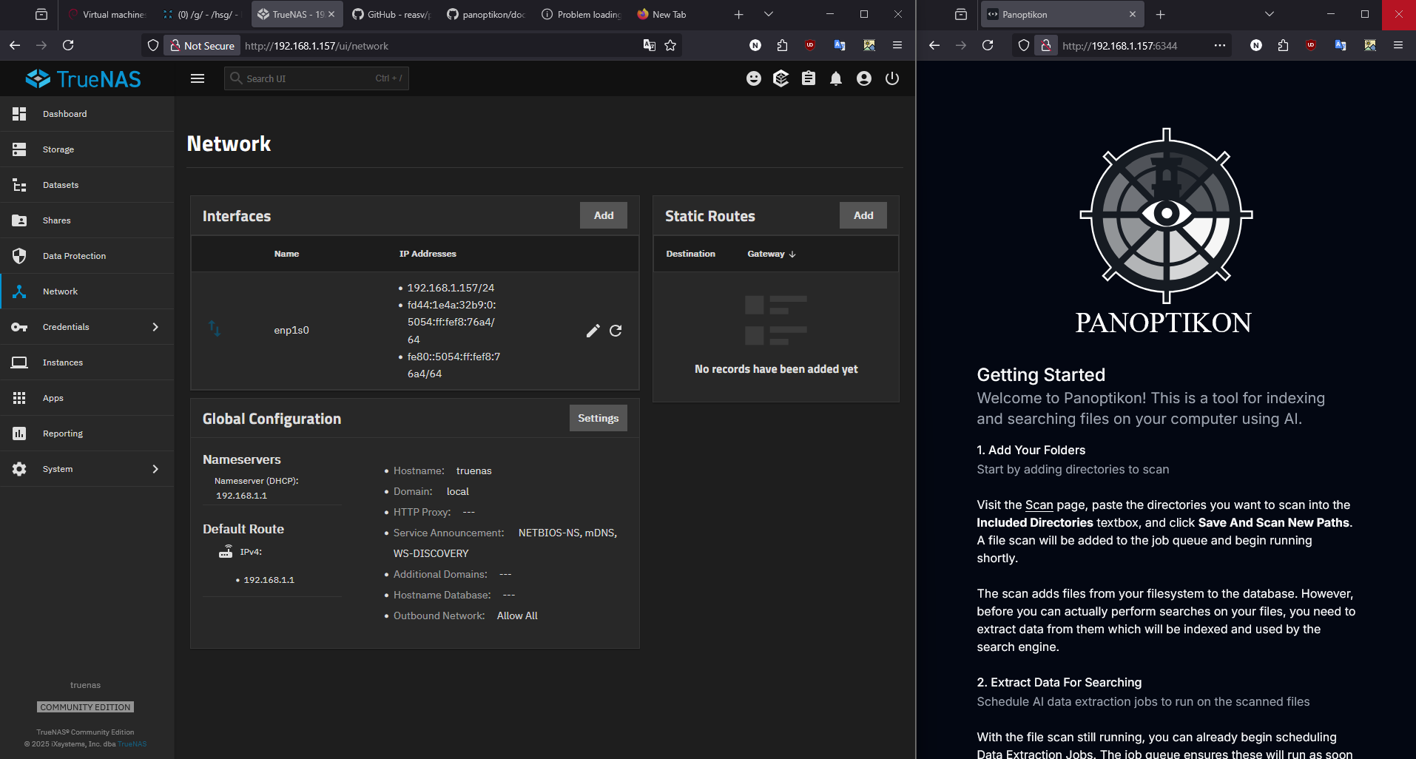Close the Panoptikon browser tab
The width and height of the screenshot is (1416, 759).
pyautogui.click(x=1132, y=14)
